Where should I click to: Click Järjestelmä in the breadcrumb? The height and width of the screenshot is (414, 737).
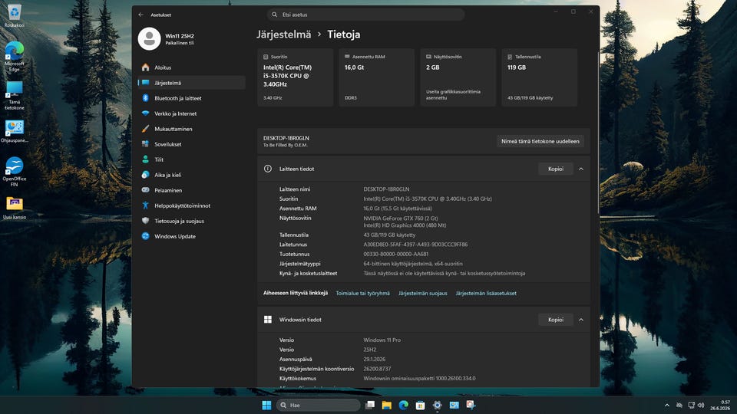(284, 34)
